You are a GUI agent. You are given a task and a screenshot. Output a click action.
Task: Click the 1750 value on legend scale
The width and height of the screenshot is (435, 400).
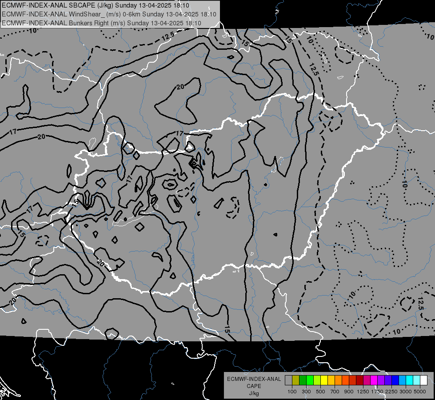coord(378,392)
